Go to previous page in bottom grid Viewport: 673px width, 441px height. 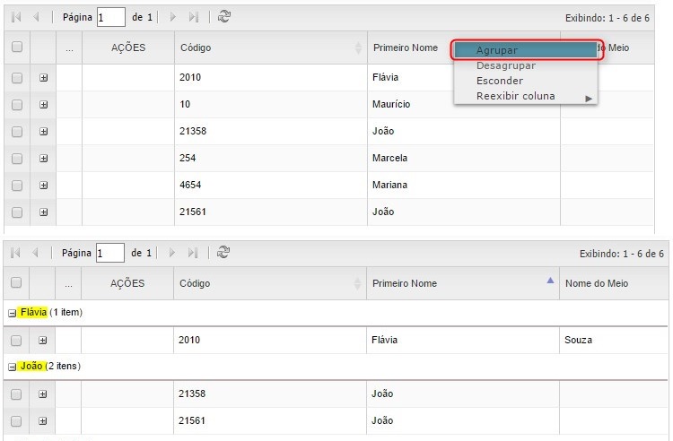pyautogui.click(x=36, y=254)
